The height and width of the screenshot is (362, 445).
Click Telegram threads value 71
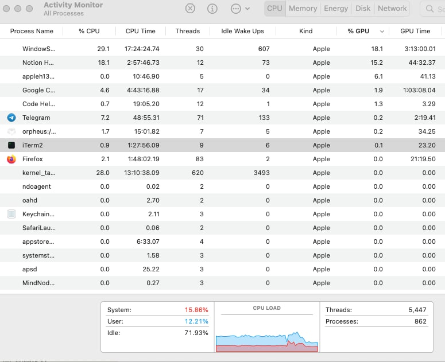[x=200, y=118]
